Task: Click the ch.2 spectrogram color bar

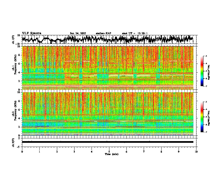Action: 202,117
